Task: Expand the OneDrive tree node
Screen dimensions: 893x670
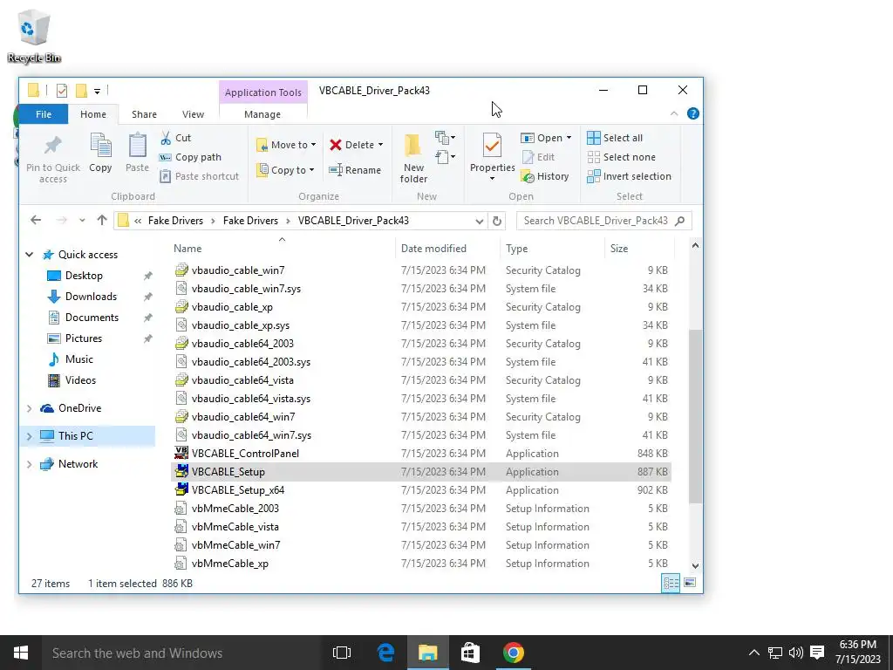Action: coord(29,408)
